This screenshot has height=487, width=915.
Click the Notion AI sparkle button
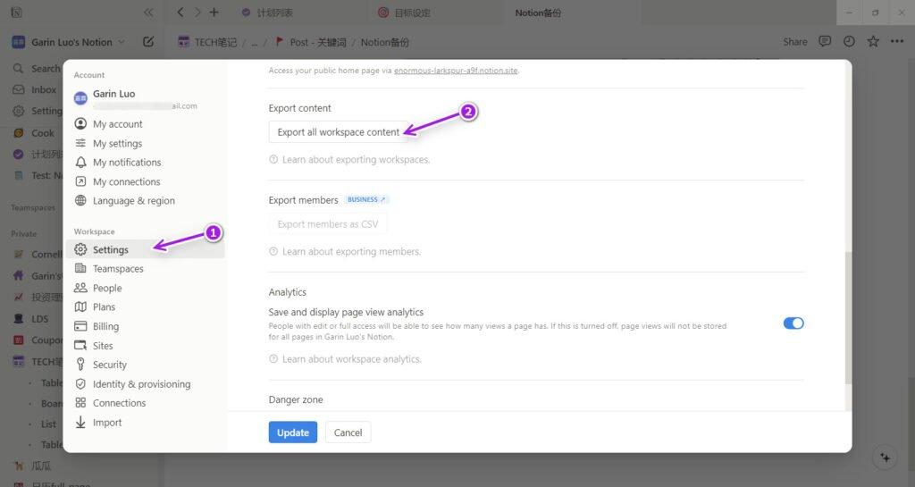tap(885, 457)
